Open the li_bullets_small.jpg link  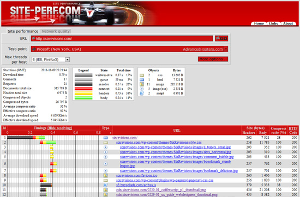pos(175,147)
